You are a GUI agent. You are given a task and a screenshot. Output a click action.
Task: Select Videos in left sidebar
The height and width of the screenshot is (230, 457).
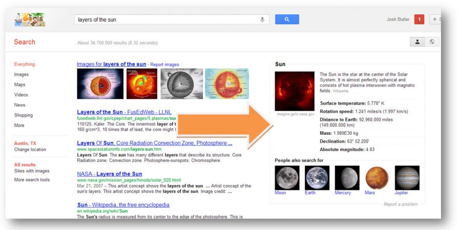point(21,95)
